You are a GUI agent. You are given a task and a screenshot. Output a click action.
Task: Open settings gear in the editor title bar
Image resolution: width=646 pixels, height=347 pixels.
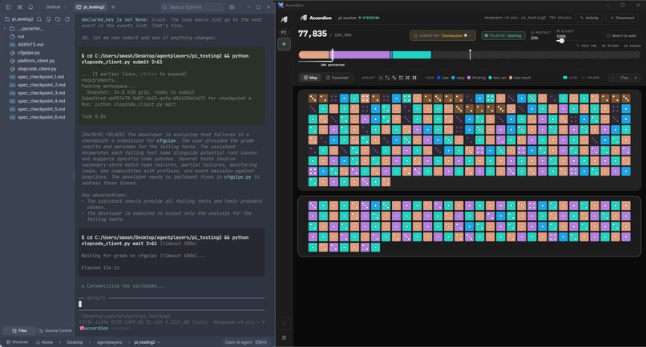[232, 7]
